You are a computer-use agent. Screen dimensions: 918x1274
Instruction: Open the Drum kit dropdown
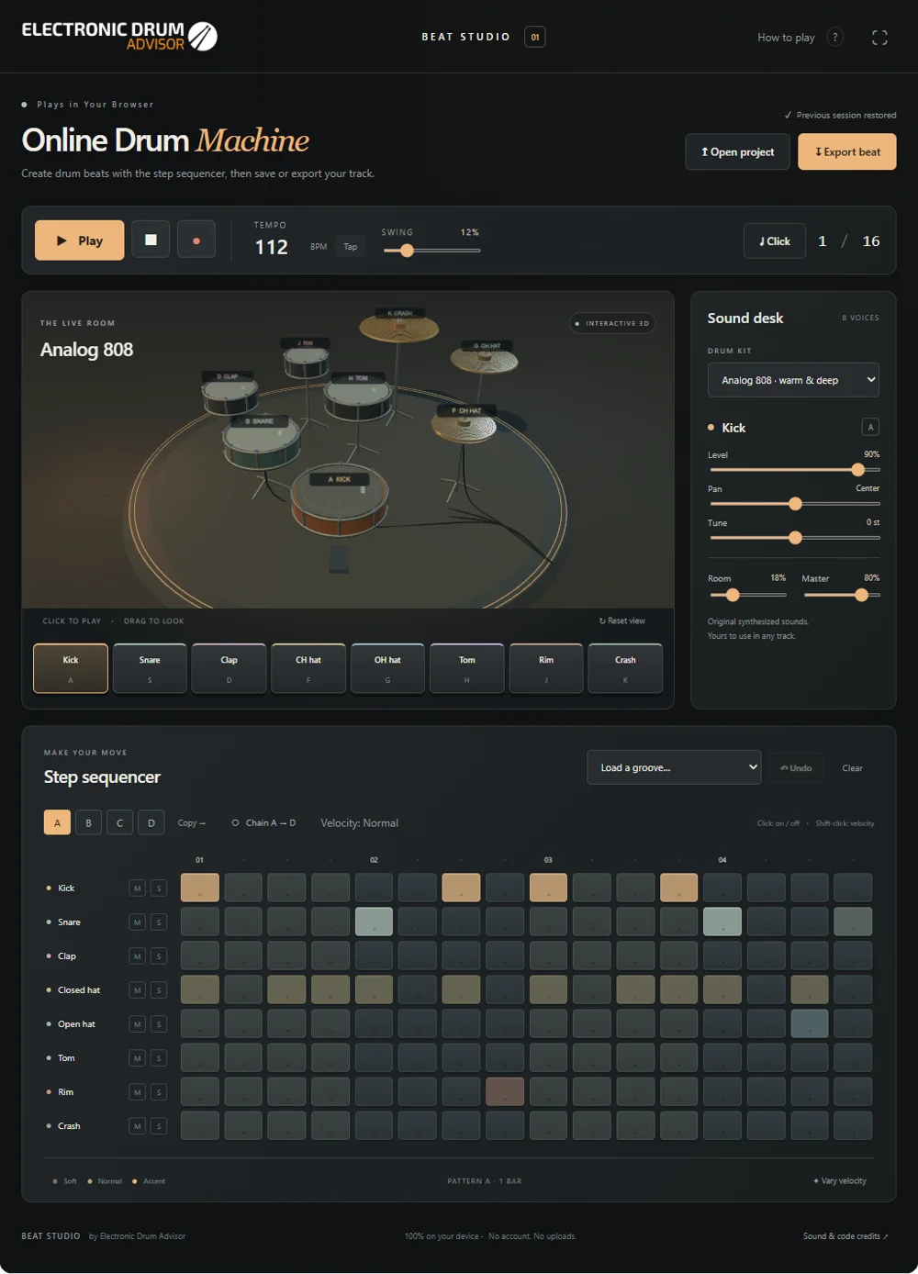pyautogui.click(x=793, y=380)
